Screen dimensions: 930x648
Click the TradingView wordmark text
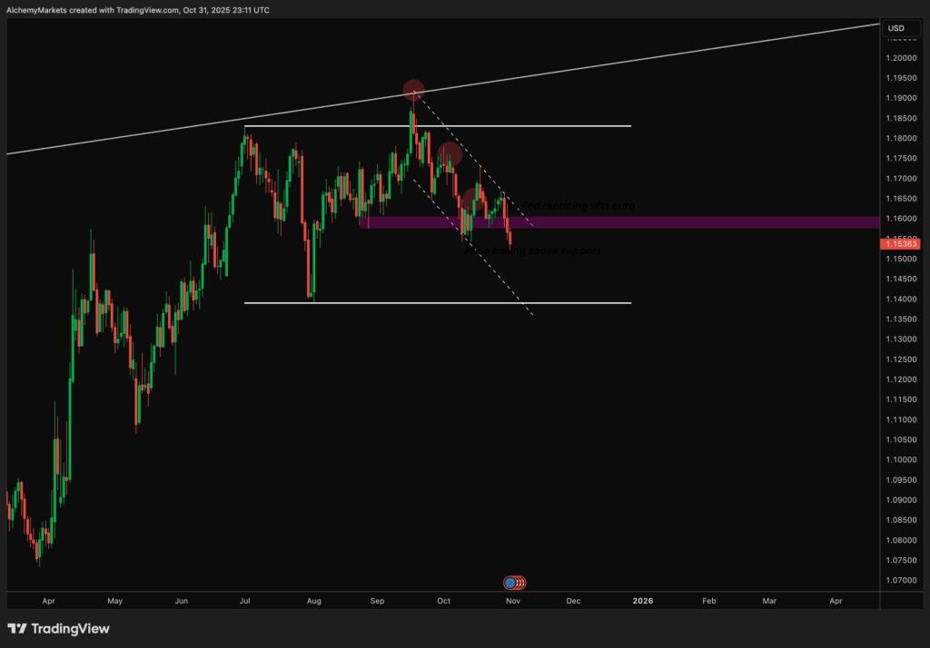coord(70,629)
